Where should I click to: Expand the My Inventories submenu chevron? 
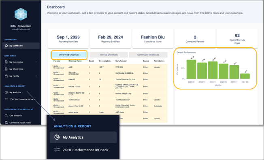point(36,62)
